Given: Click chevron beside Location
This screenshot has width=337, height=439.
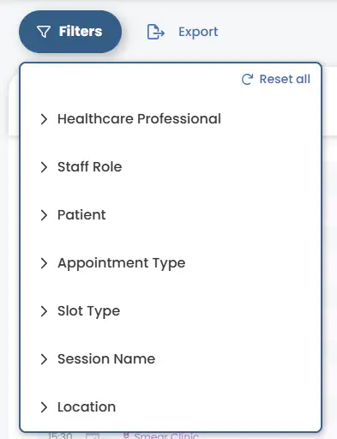Looking at the screenshot, I should pos(44,407).
